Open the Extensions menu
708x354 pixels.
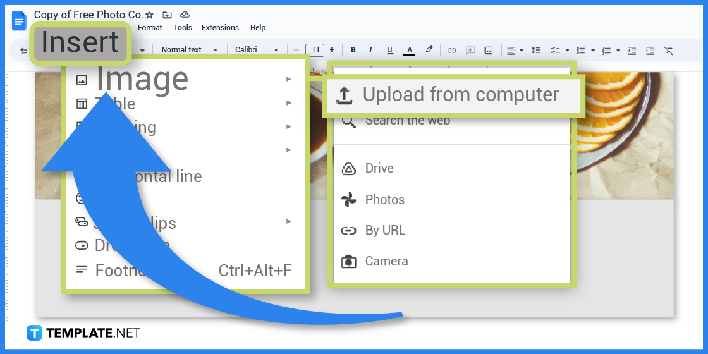[220, 28]
